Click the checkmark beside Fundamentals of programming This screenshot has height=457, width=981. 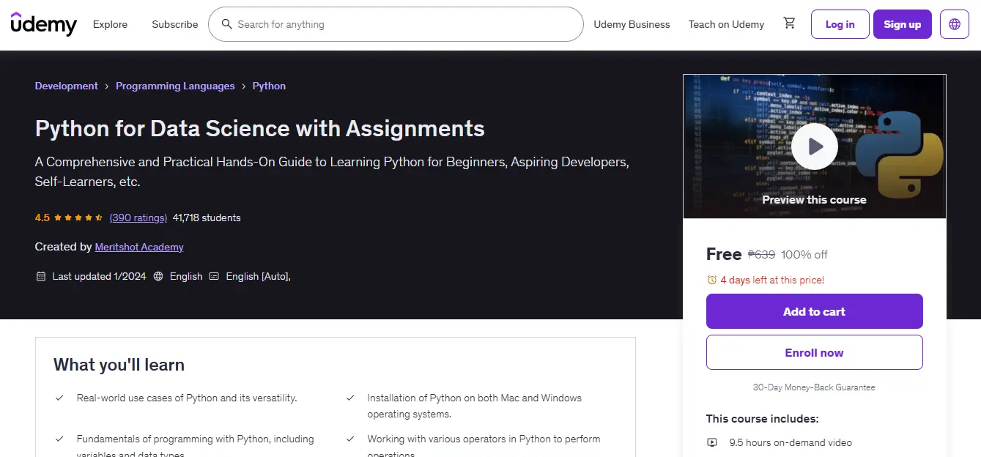59,439
